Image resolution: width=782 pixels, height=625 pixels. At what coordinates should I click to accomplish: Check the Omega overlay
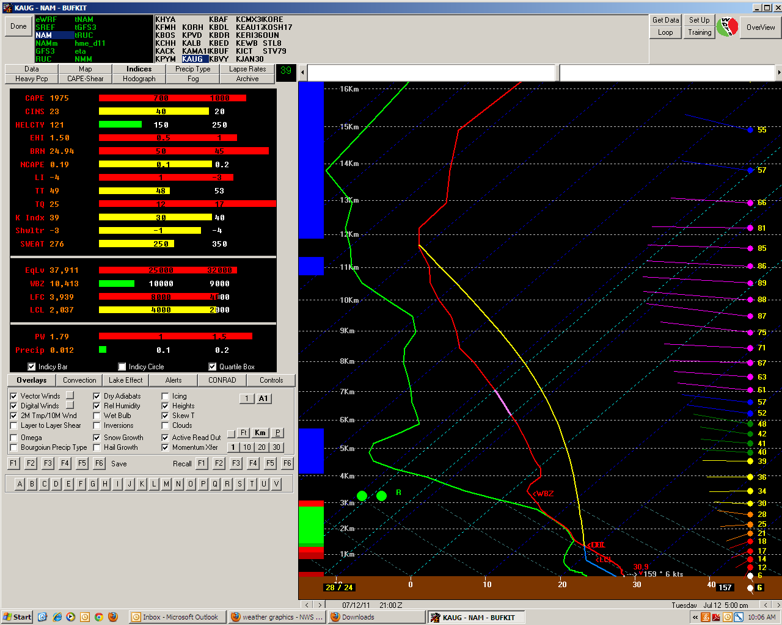click(13, 438)
